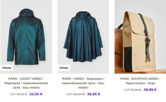The image size is (166, 102).
Task: Open the teal RAINS jacket product image
Action: click(26, 37)
